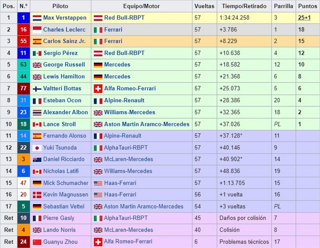Click the Problemas técnicos cell

click(244, 242)
